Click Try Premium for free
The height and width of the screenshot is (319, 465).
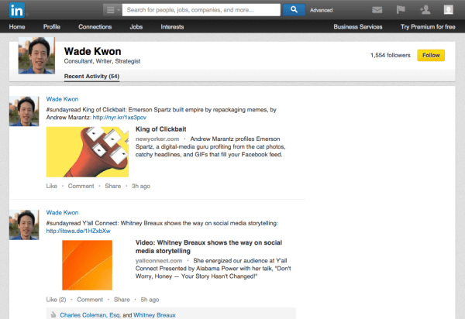[x=428, y=26]
